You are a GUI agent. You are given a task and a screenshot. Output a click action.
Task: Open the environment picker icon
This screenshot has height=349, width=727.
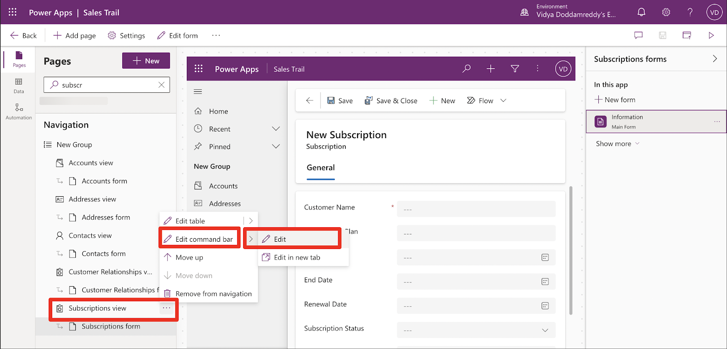tap(524, 12)
